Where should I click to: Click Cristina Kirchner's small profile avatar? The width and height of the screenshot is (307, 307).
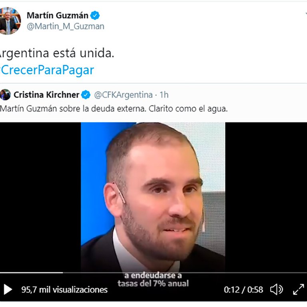click(5, 95)
